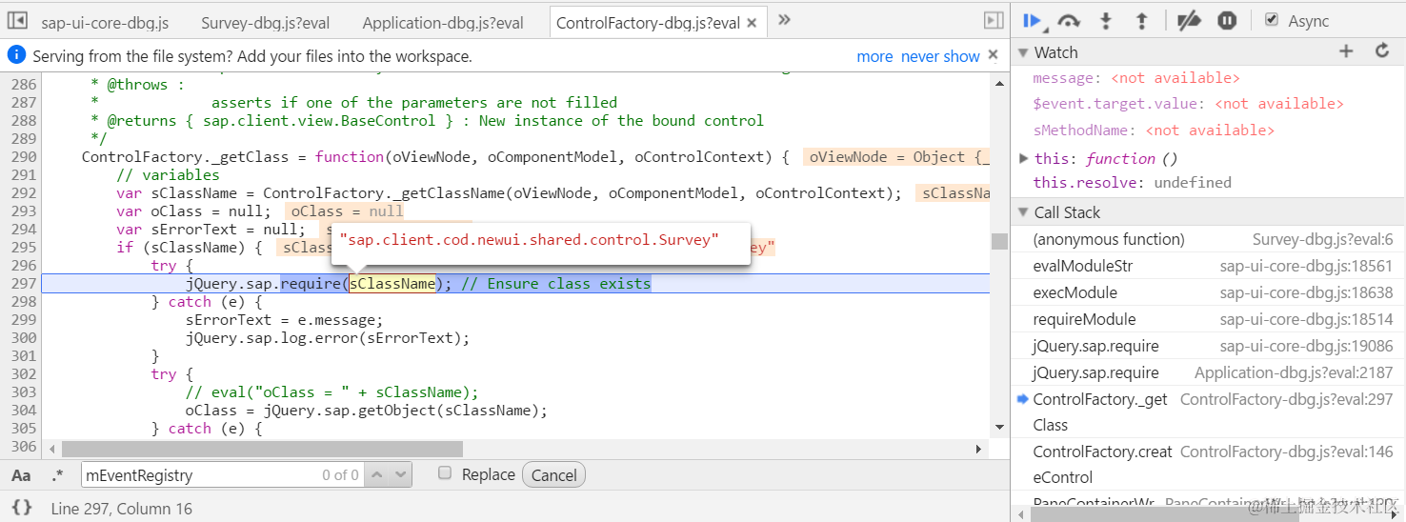This screenshot has width=1406, height=522.
Task: Deactivate all breakpoints
Action: pos(1189,20)
